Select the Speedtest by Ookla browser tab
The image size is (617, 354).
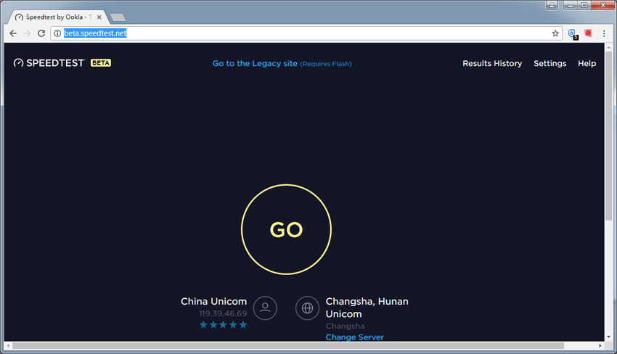tap(57, 16)
